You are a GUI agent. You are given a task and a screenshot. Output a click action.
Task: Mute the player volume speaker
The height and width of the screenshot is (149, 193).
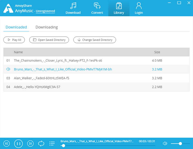coord(165,143)
